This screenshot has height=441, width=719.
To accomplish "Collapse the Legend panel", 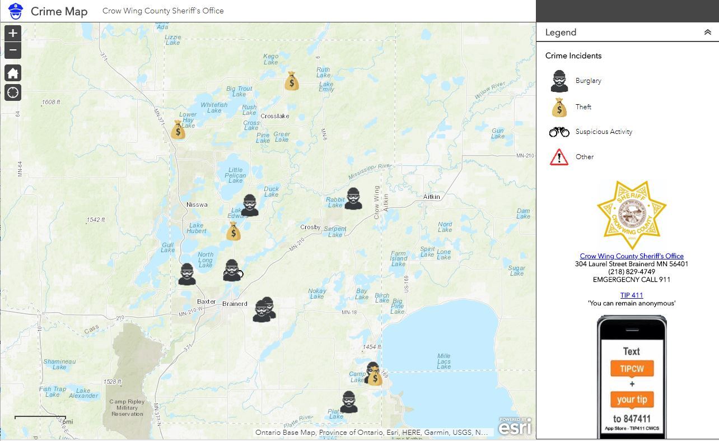I will click(x=707, y=33).
